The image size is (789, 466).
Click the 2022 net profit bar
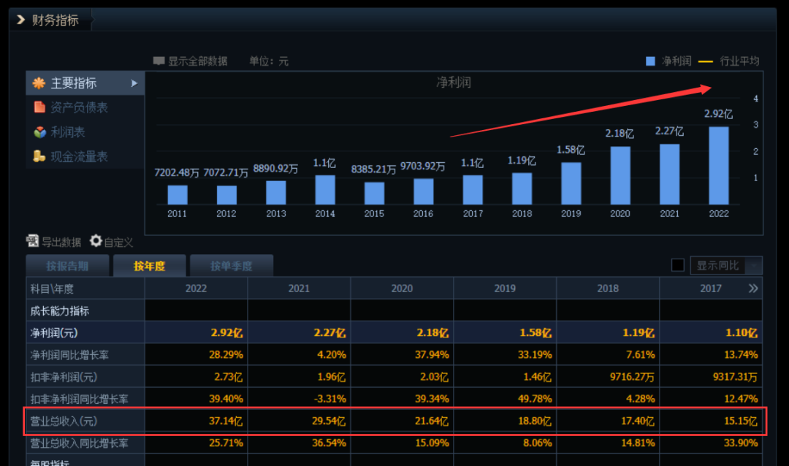(x=719, y=166)
